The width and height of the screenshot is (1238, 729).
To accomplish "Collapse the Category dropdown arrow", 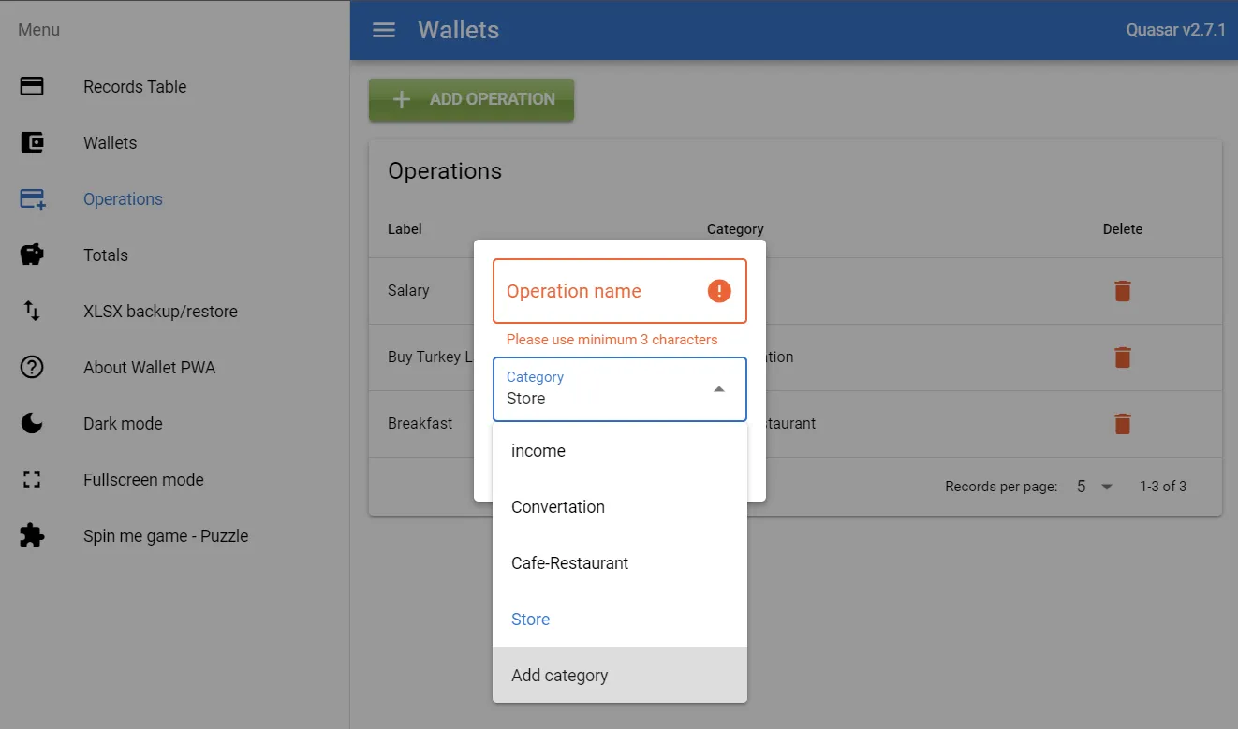I will pyautogui.click(x=718, y=389).
